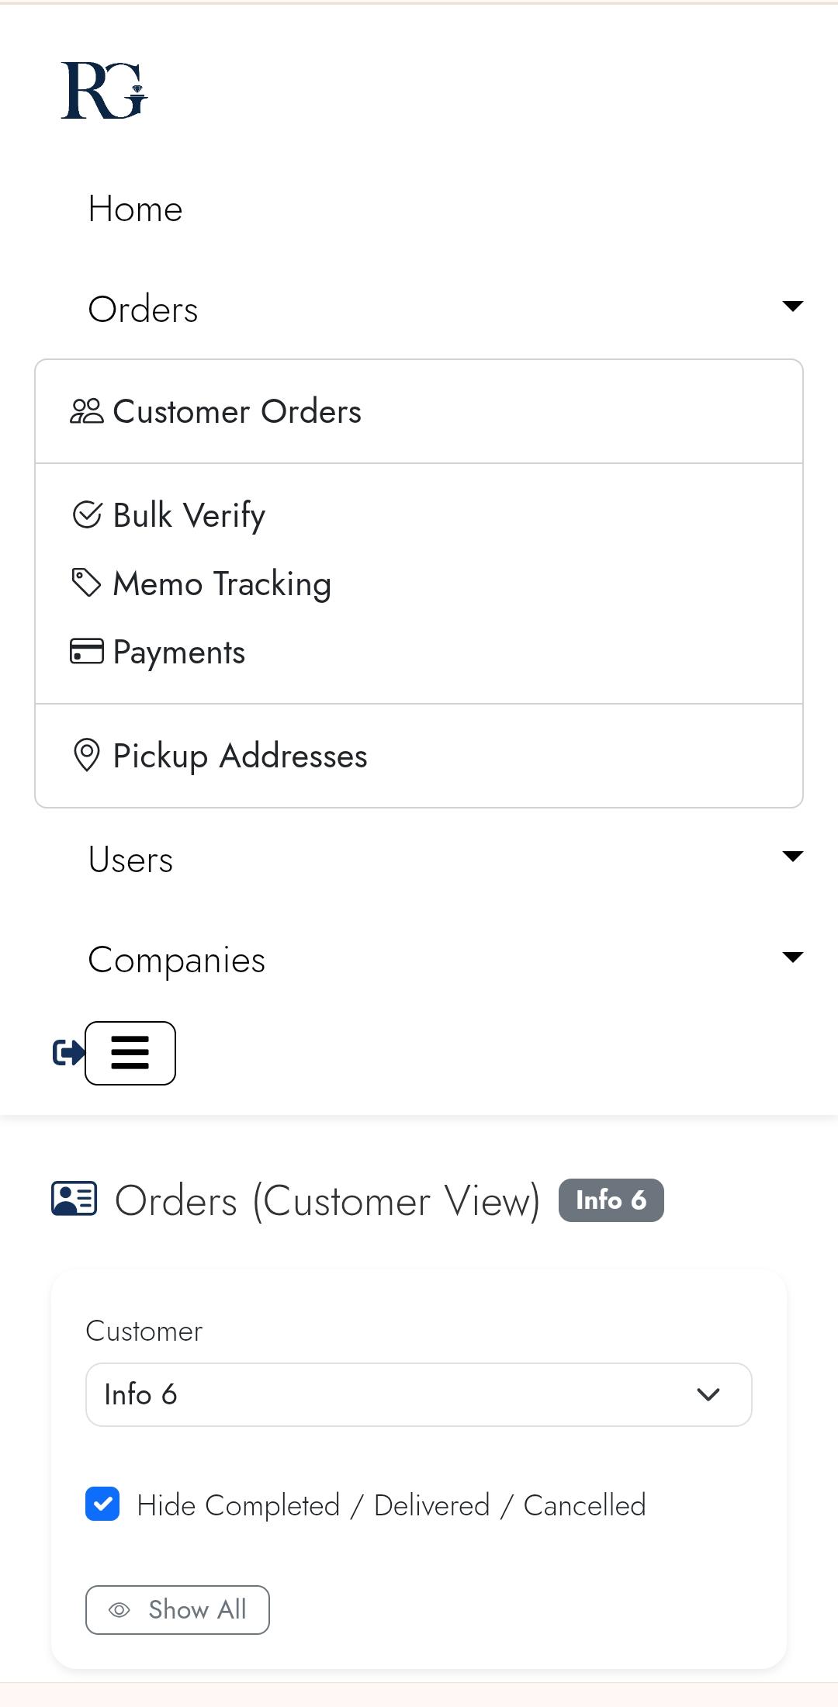Navigate to Home

(x=136, y=208)
